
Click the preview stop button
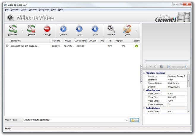pyautogui.click(x=155, y=67)
